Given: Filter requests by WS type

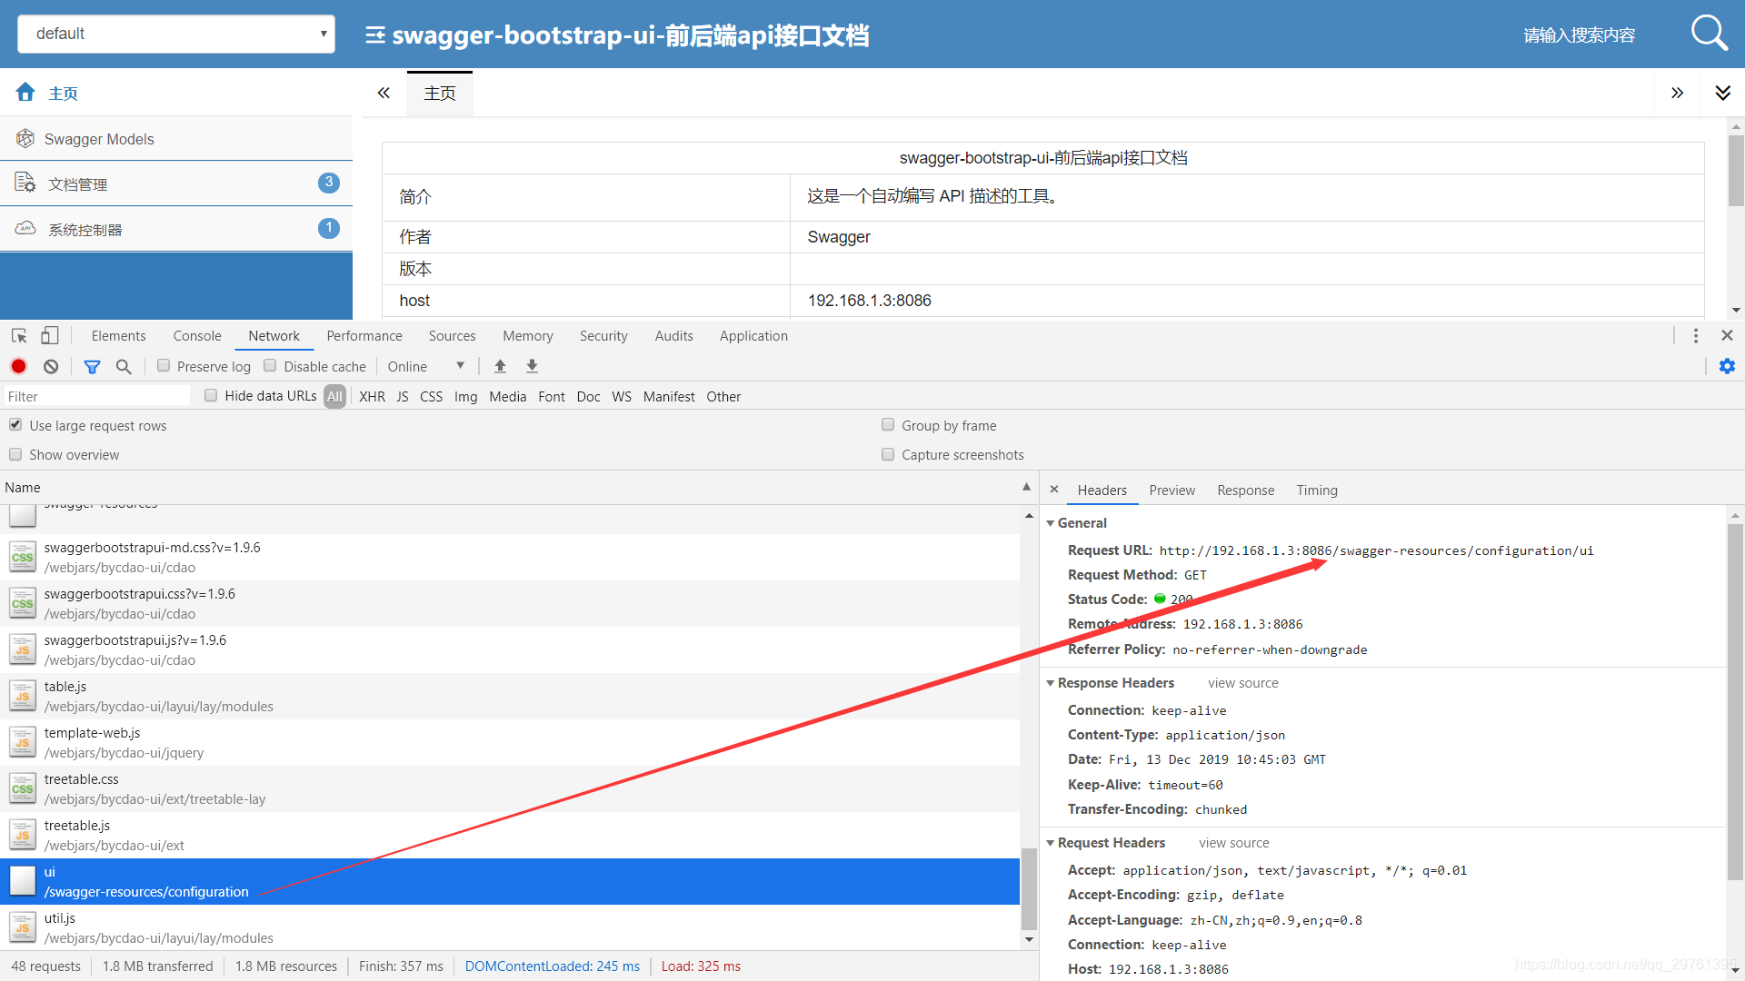Looking at the screenshot, I should tap(622, 396).
